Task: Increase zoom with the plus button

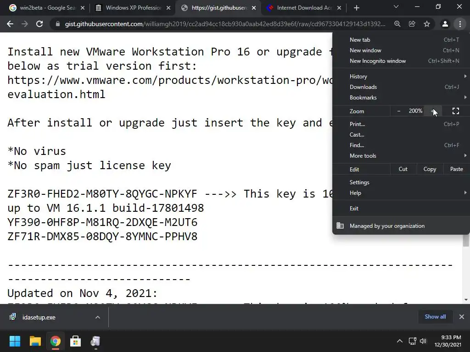Action: (433, 111)
